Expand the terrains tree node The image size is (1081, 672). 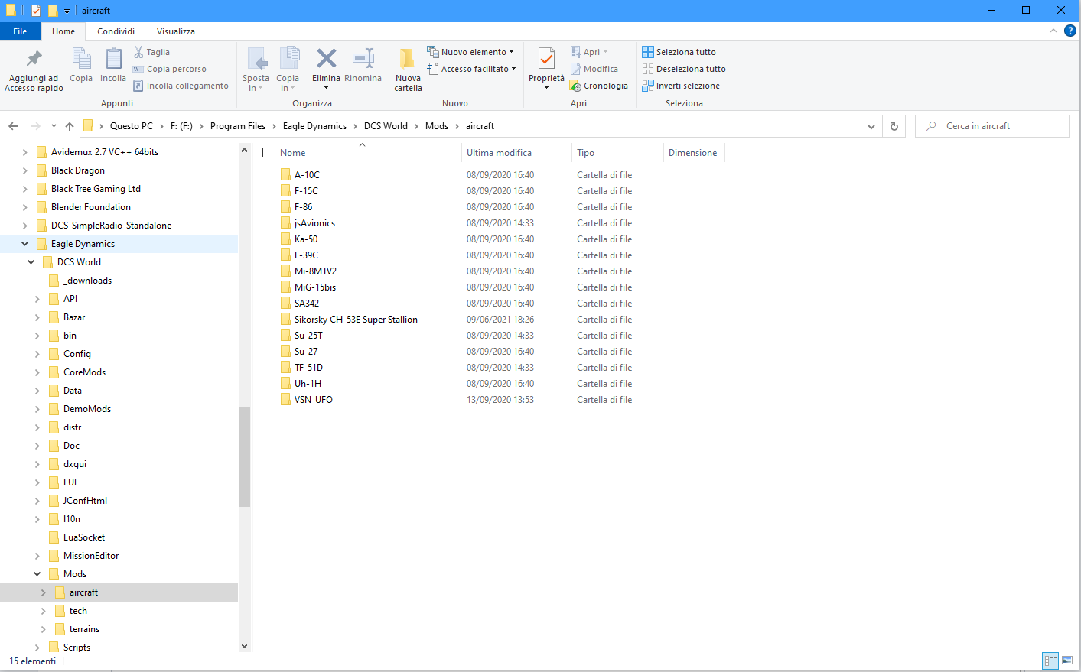click(x=43, y=629)
